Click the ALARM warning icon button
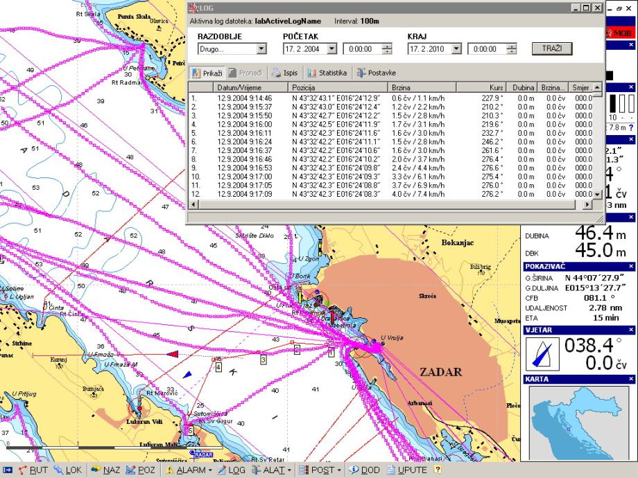 pyautogui.click(x=186, y=470)
